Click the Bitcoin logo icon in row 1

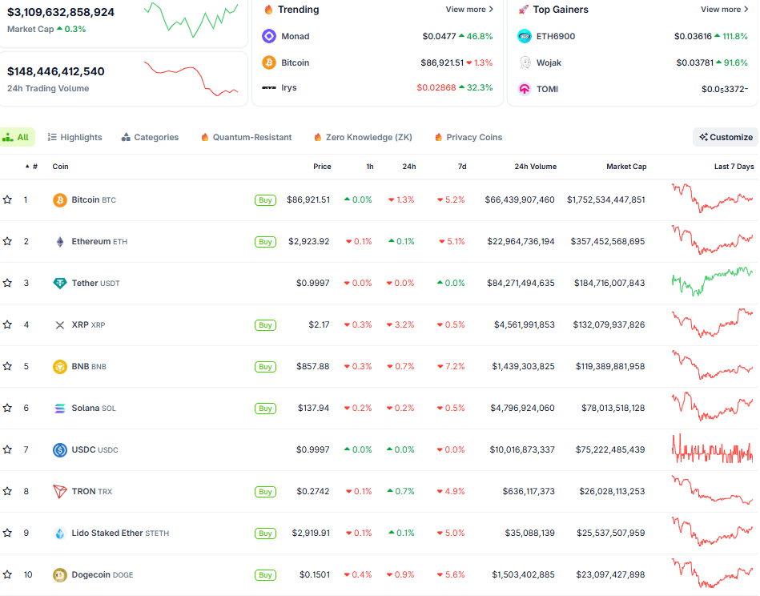tap(59, 200)
